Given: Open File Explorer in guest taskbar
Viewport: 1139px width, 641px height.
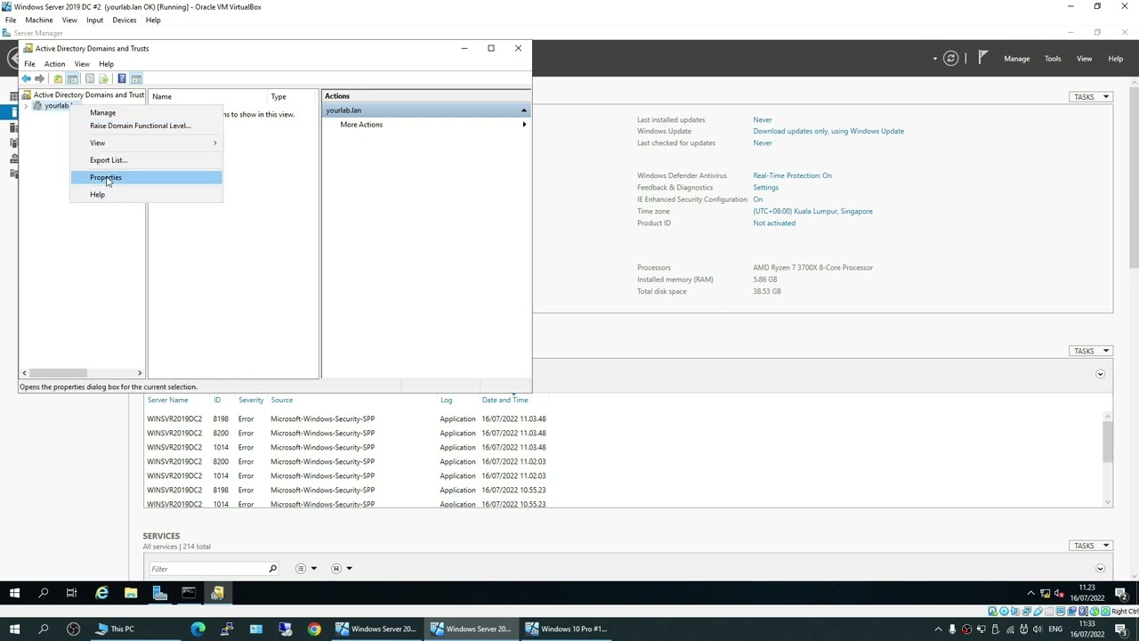Looking at the screenshot, I should pos(131,593).
